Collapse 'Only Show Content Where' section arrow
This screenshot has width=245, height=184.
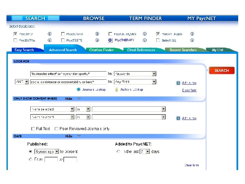tap(79, 98)
